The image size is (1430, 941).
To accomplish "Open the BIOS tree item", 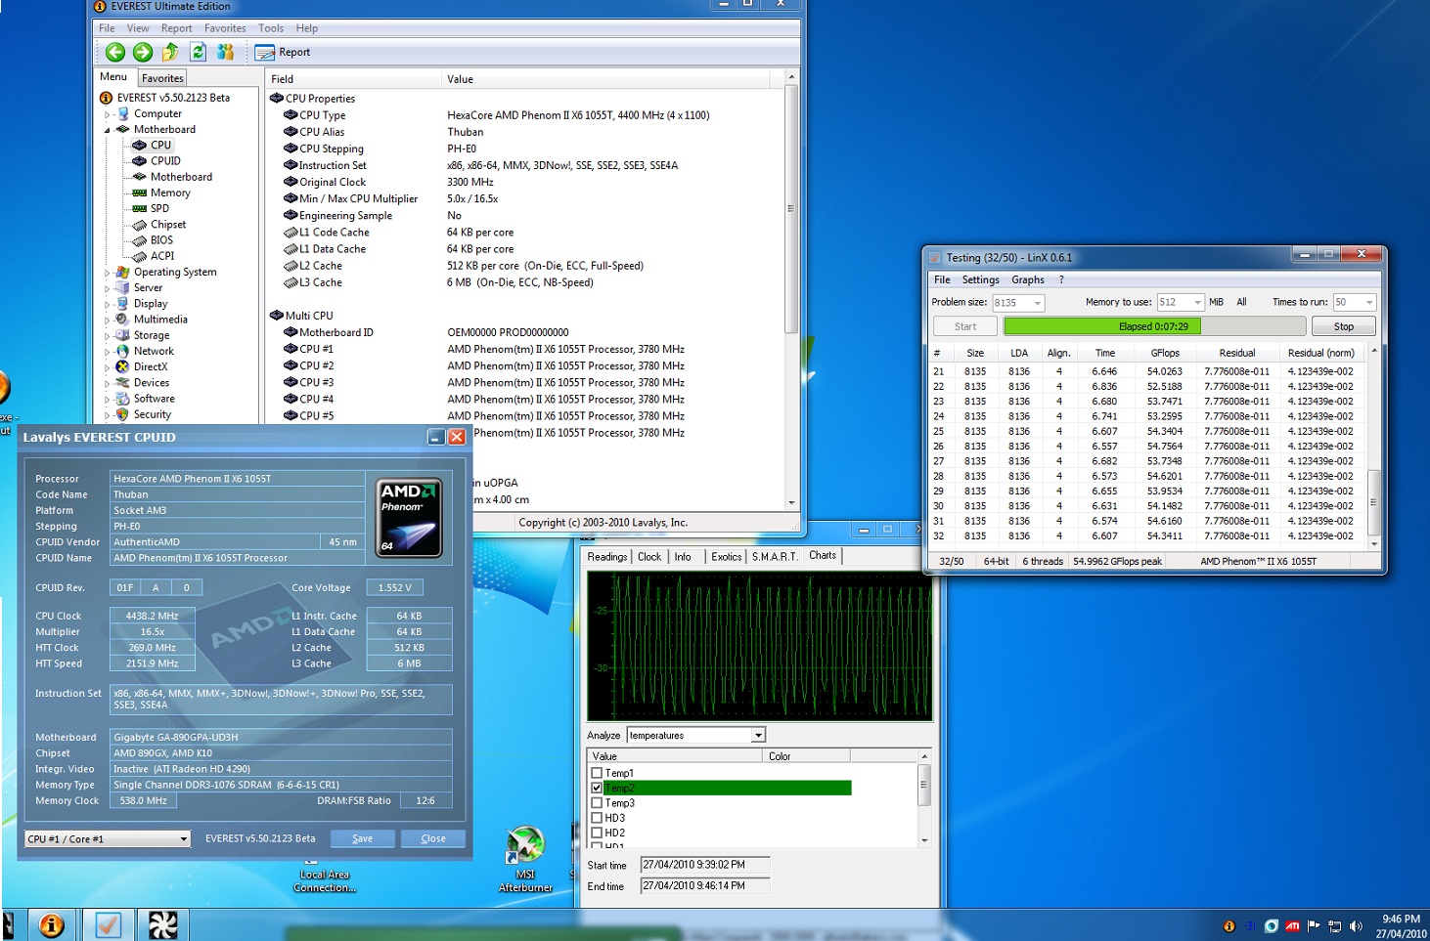I will [x=161, y=239].
